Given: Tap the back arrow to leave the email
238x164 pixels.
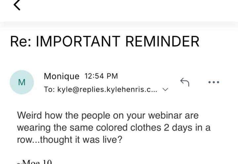Looking at the screenshot, I should (x=17, y=5).
